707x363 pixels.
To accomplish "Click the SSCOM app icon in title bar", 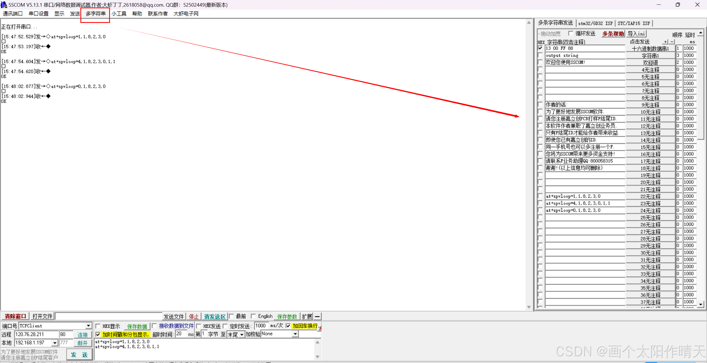I will click(4, 5).
